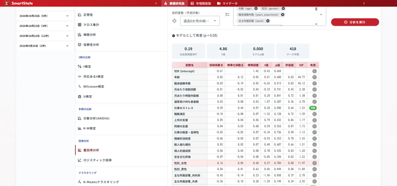Click the VIF value 44.77
The image size is (397, 186).
click(x=301, y=77)
